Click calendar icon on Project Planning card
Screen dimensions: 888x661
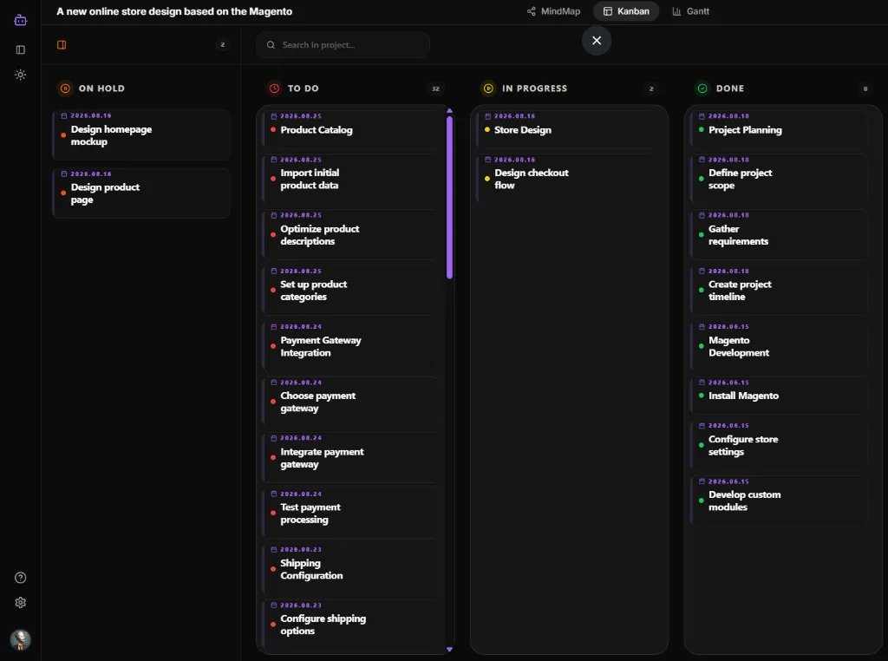point(702,116)
